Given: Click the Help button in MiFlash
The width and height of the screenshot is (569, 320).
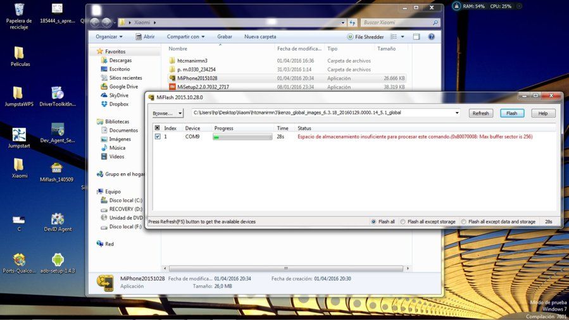Looking at the screenshot, I should 543,113.
